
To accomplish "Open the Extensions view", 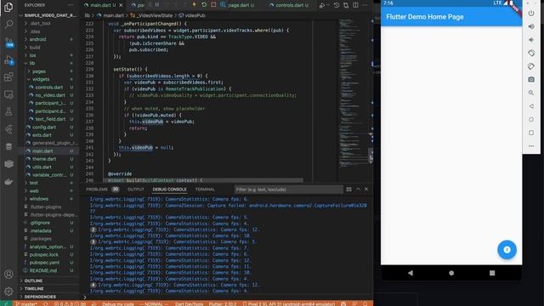I will click(8, 77).
